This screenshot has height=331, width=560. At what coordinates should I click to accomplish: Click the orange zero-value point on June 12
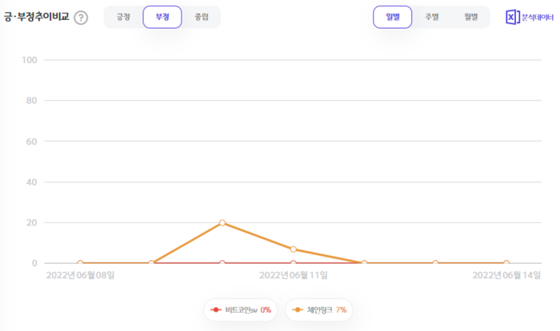tap(364, 263)
